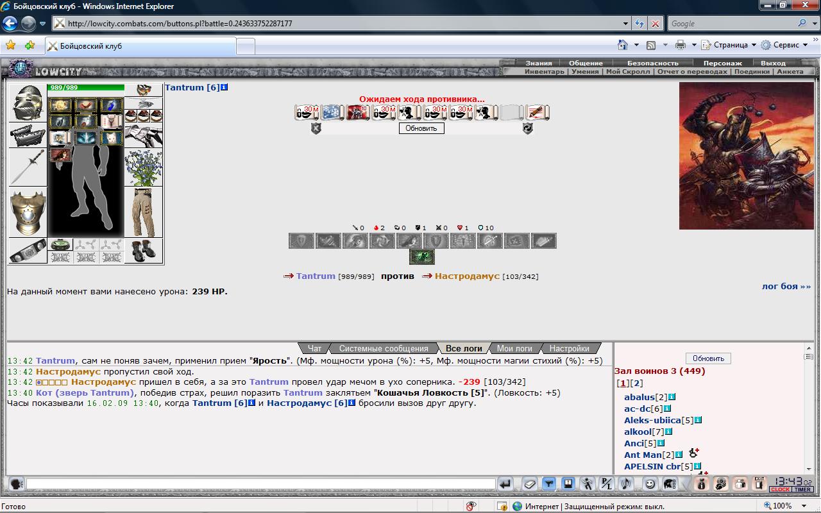
Task: Click the golden chest armor slot
Action: pyautogui.click(x=28, y=212)
